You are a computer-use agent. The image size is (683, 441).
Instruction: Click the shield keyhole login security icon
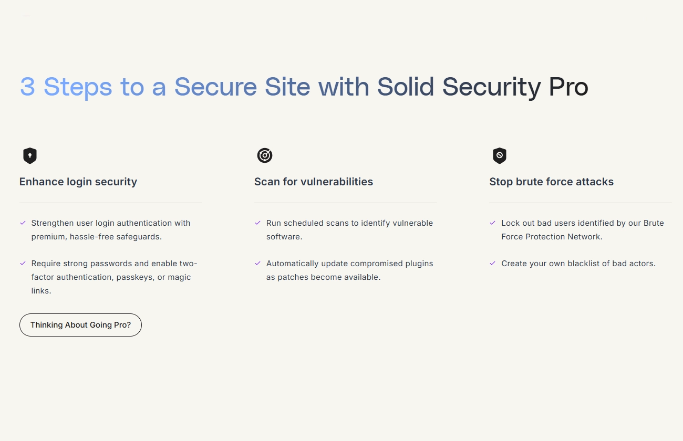coord(30,155)
